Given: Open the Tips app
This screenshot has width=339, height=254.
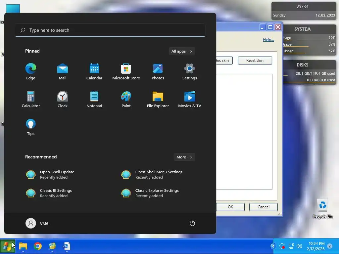Looking at the screenshot, I should [x=31, y=127].
